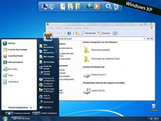161x121 pixels.
Task: Open Rechercher in start menu right column
Action: click(48, 102)
